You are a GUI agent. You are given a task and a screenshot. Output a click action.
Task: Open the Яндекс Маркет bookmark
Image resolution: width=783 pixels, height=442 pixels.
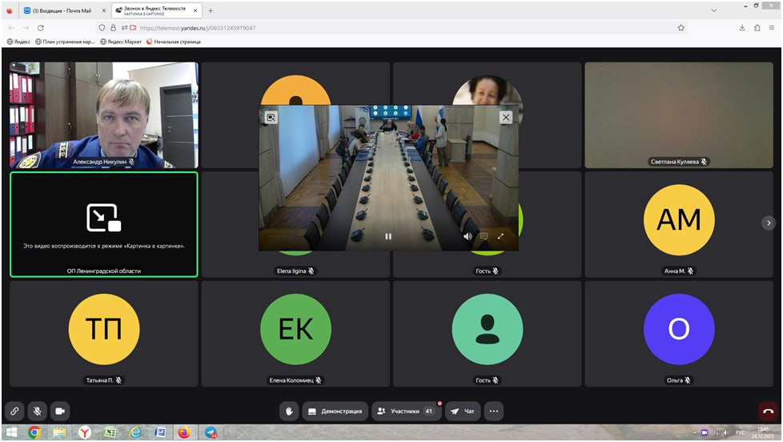tap(121, 42)
